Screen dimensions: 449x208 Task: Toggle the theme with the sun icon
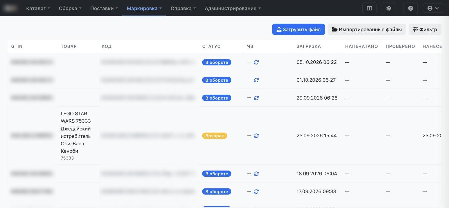[389, 8]
